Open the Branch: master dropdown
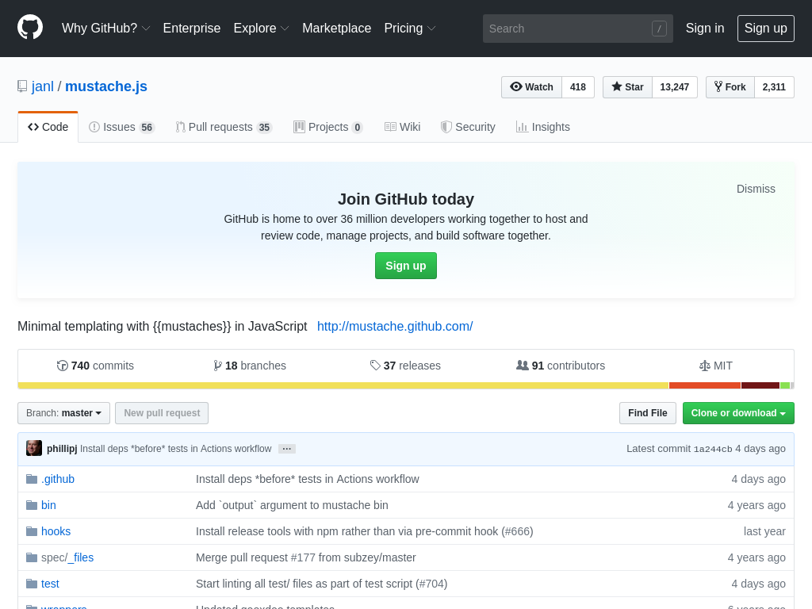The width and height of the screenshot is (812, 609). (63, 413)
